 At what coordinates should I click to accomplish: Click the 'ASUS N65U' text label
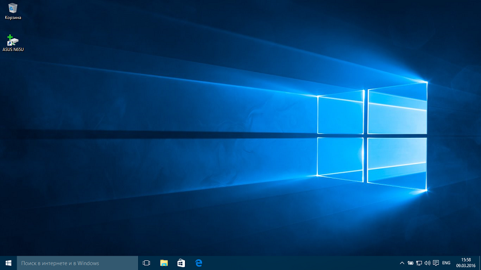coord(13,50)
